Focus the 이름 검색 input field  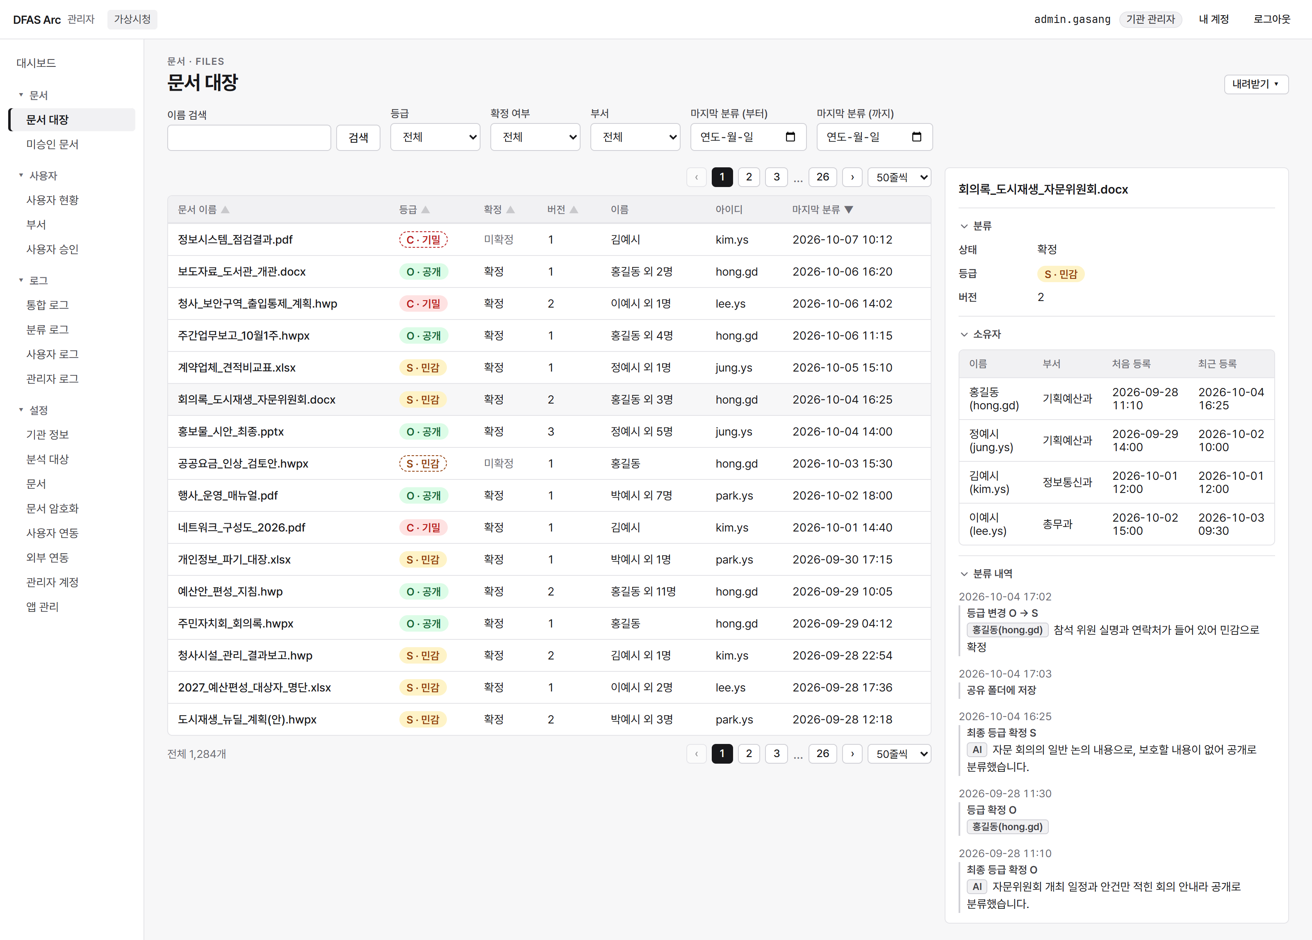pos(249,138)
